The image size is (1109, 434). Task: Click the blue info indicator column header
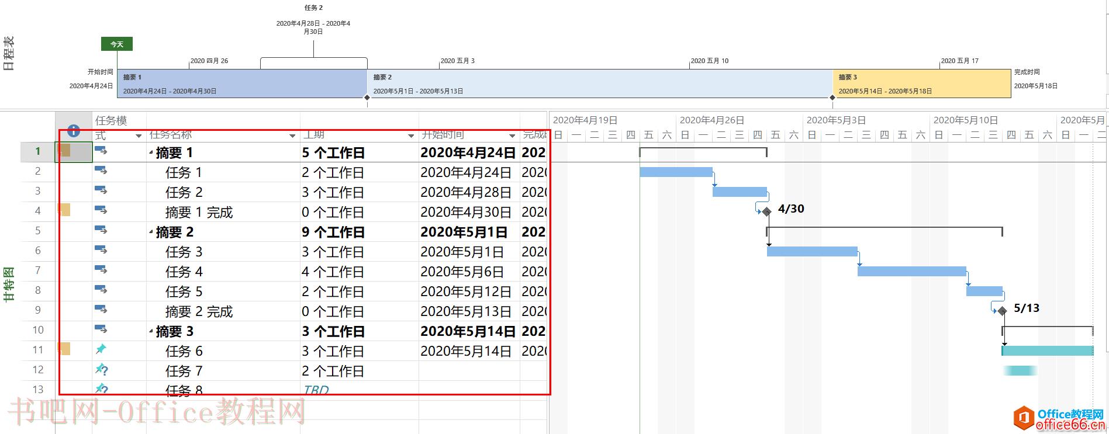pyautogui.click(x=74, y=131)
